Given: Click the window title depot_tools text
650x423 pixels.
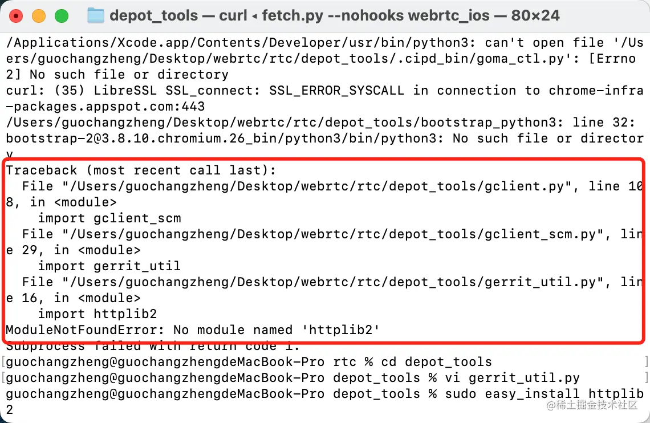Looking at the screenshot, I should click(x=154, y=16).
